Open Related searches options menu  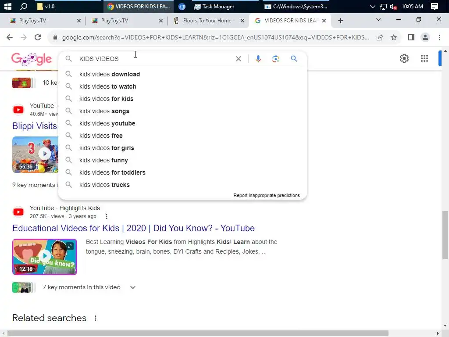[x=96, y=318]
